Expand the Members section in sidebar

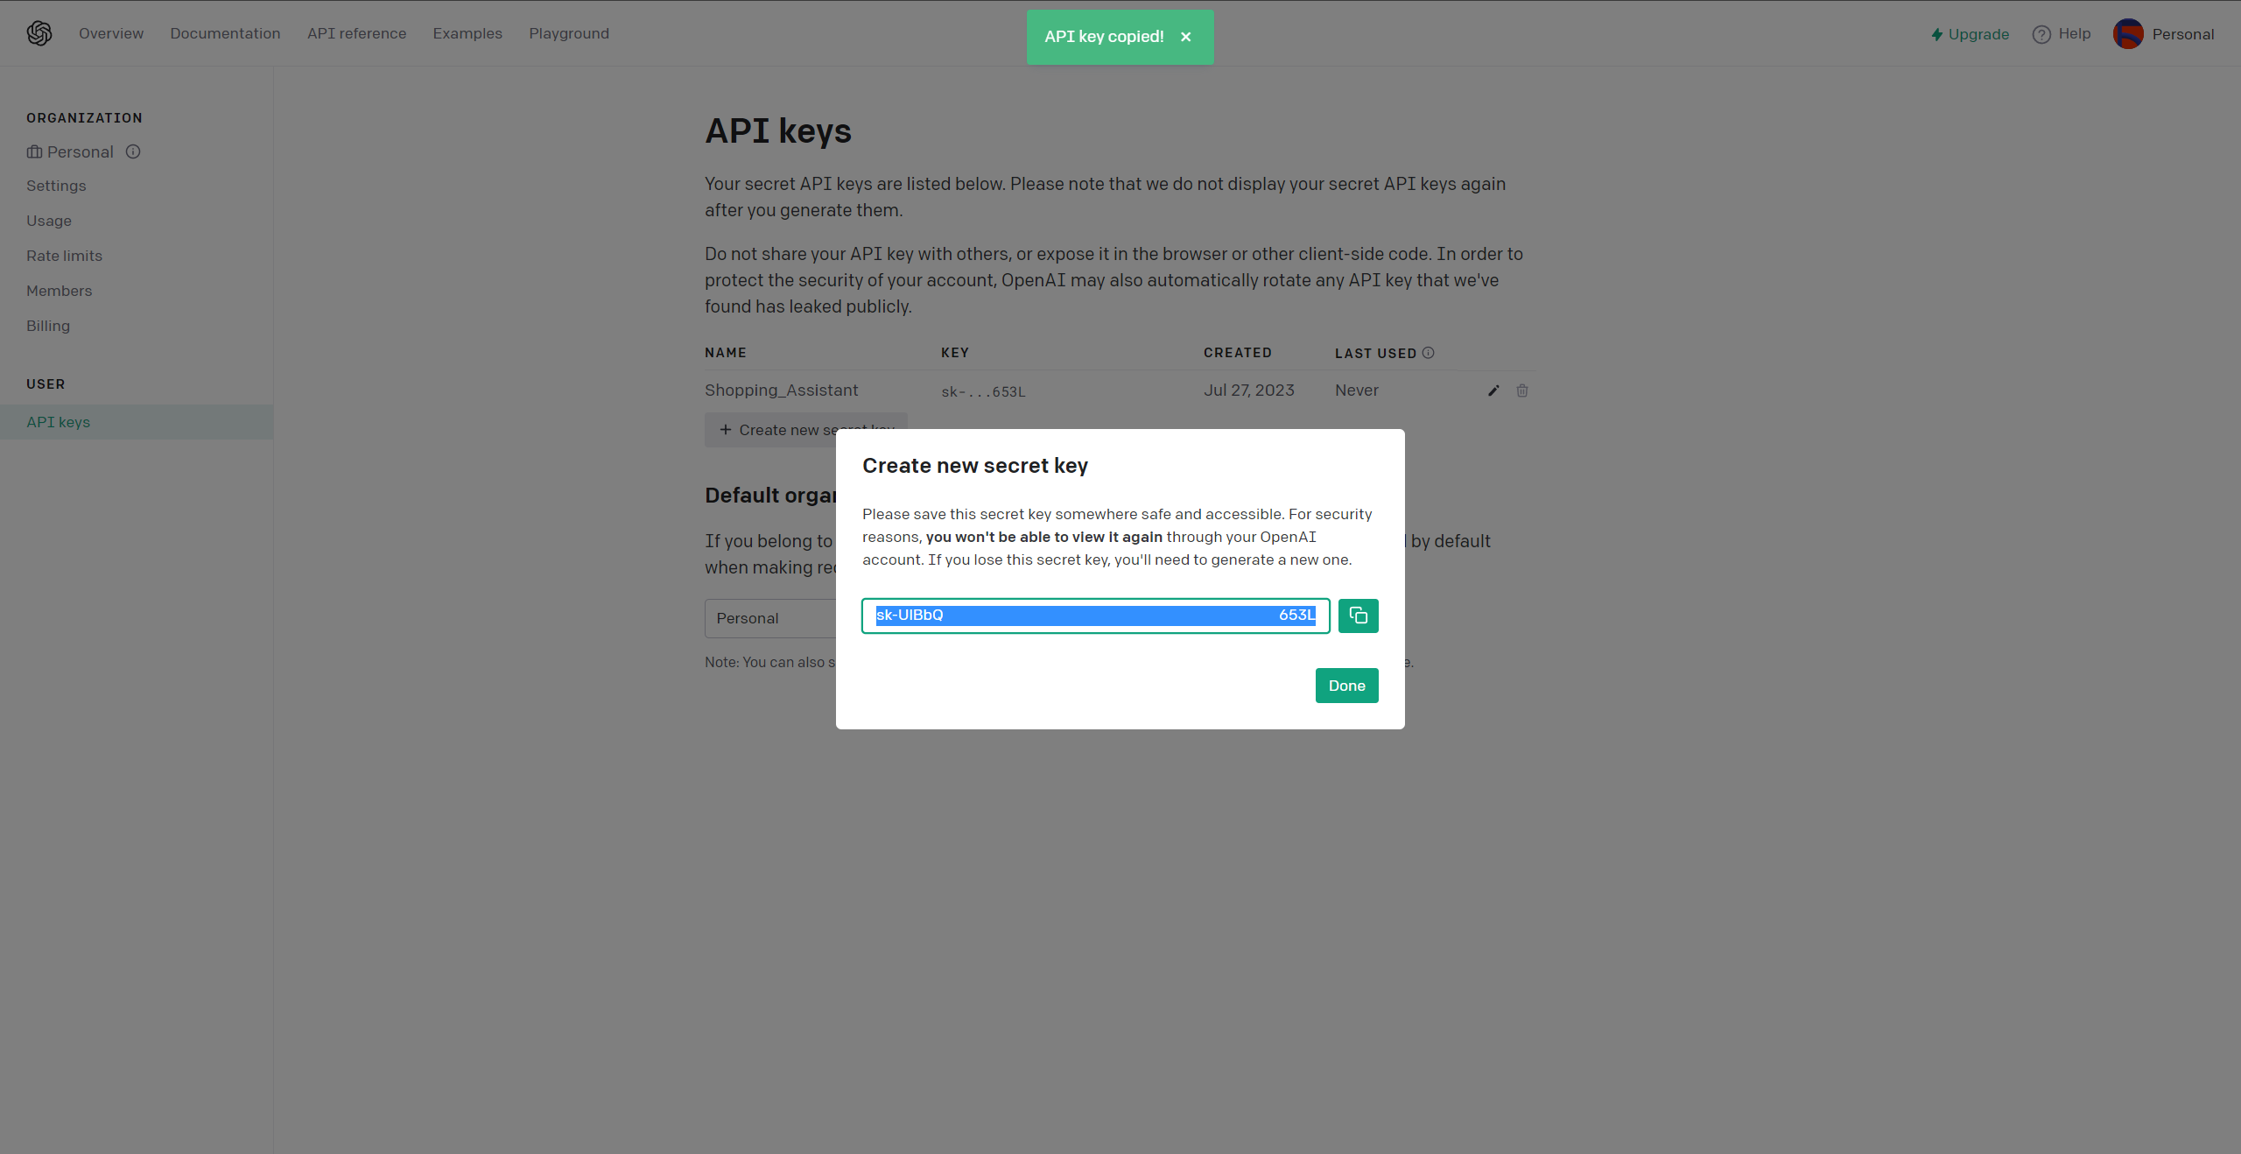pos(59,290)
